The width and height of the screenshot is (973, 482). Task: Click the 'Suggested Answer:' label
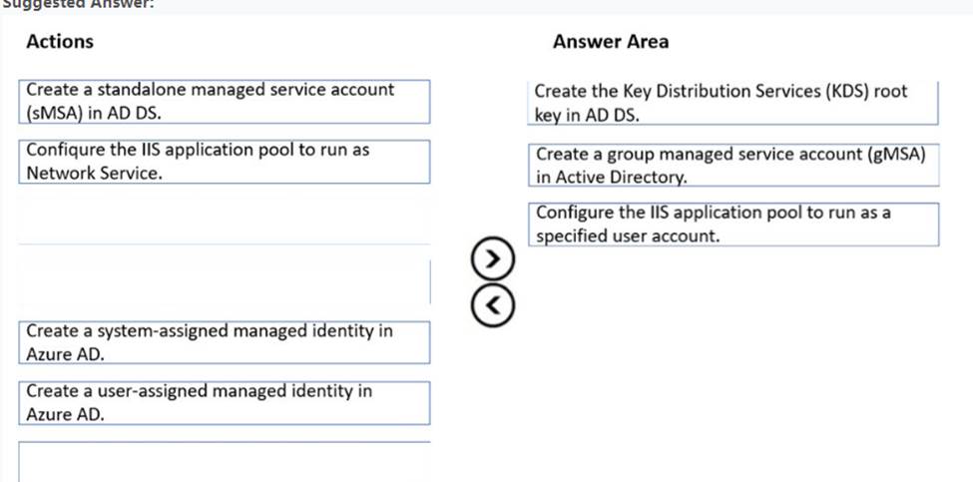[x=79, y=4]
